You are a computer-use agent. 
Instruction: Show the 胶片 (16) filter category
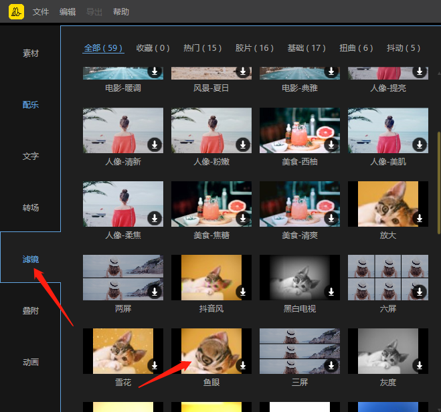coord(254,48)
